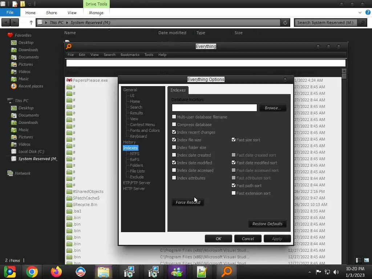Click the Explorer address bar refresh icon

coord(285,23)
